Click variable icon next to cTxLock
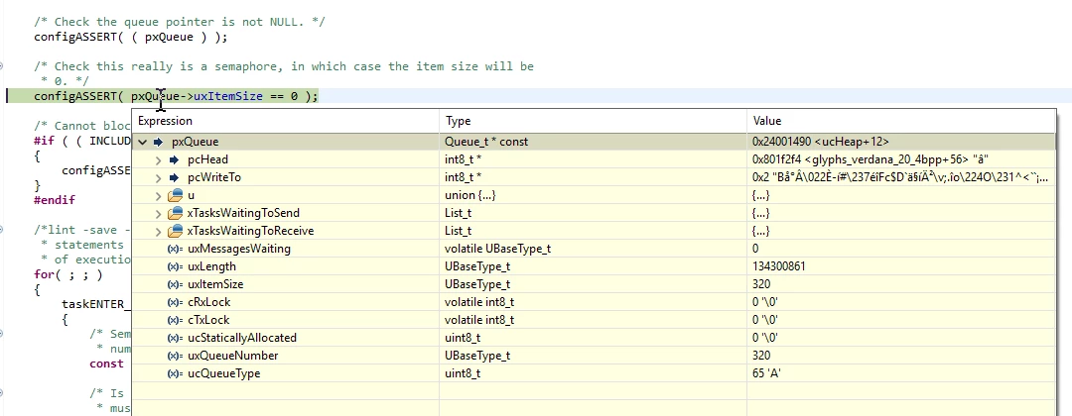This screenshot has width=1072, height=416. pos(175,320)
